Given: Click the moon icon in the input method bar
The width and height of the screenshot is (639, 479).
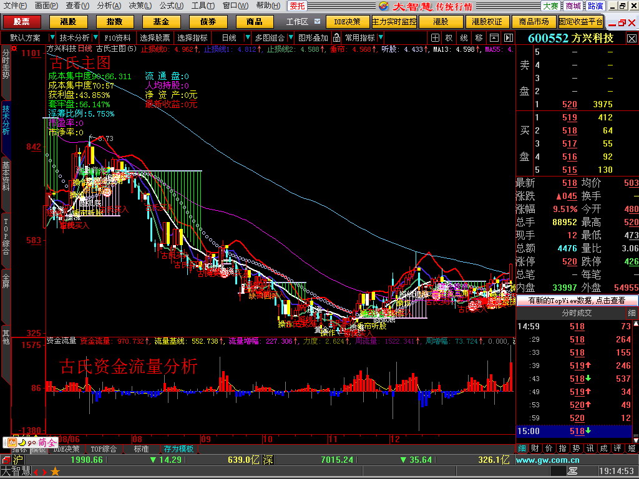Looking at the screenshot, I should pos(22,442).
